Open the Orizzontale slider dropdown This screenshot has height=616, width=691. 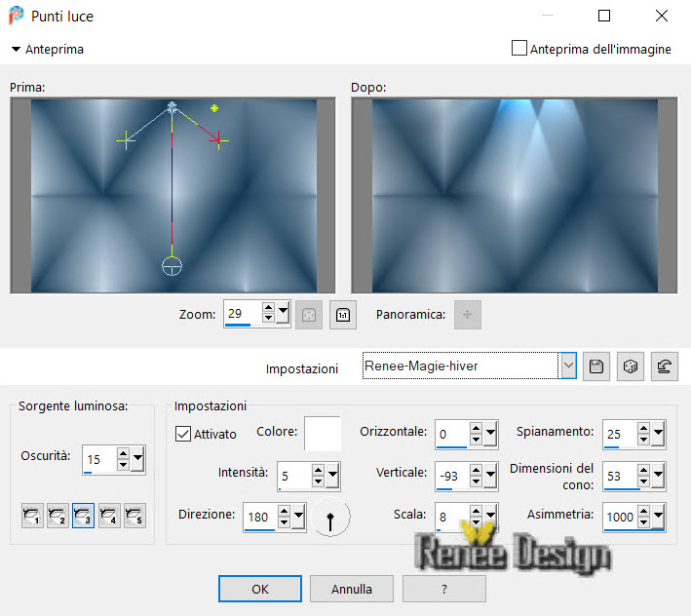[x=490, y=433]
